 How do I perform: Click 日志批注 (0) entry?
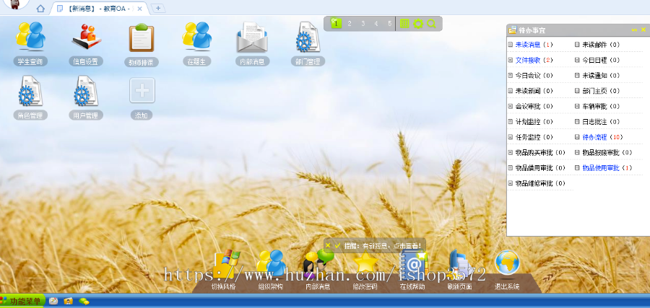click(x=601, y=122)
